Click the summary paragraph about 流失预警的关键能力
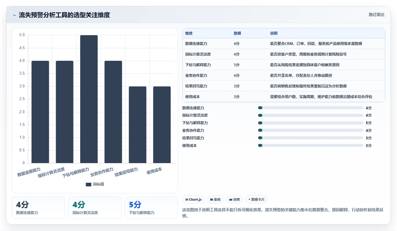This screenshot has width=397, height=231. coord(283,213)
